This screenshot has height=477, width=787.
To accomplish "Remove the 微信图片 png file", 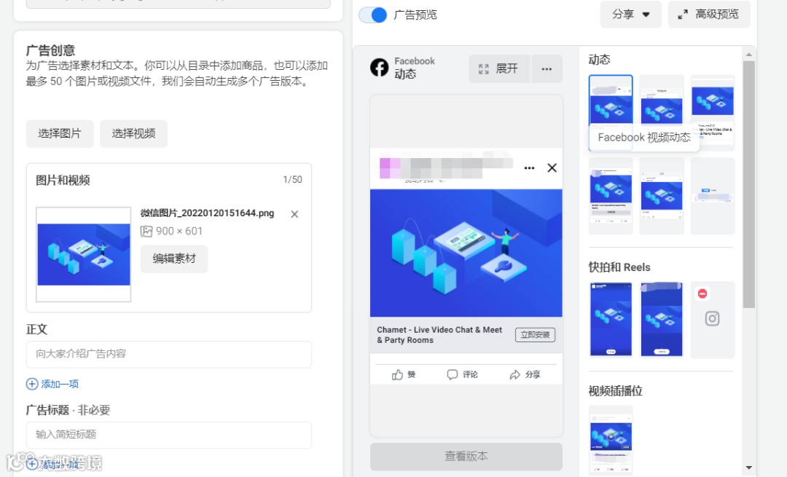I will [x=294, y=214].
